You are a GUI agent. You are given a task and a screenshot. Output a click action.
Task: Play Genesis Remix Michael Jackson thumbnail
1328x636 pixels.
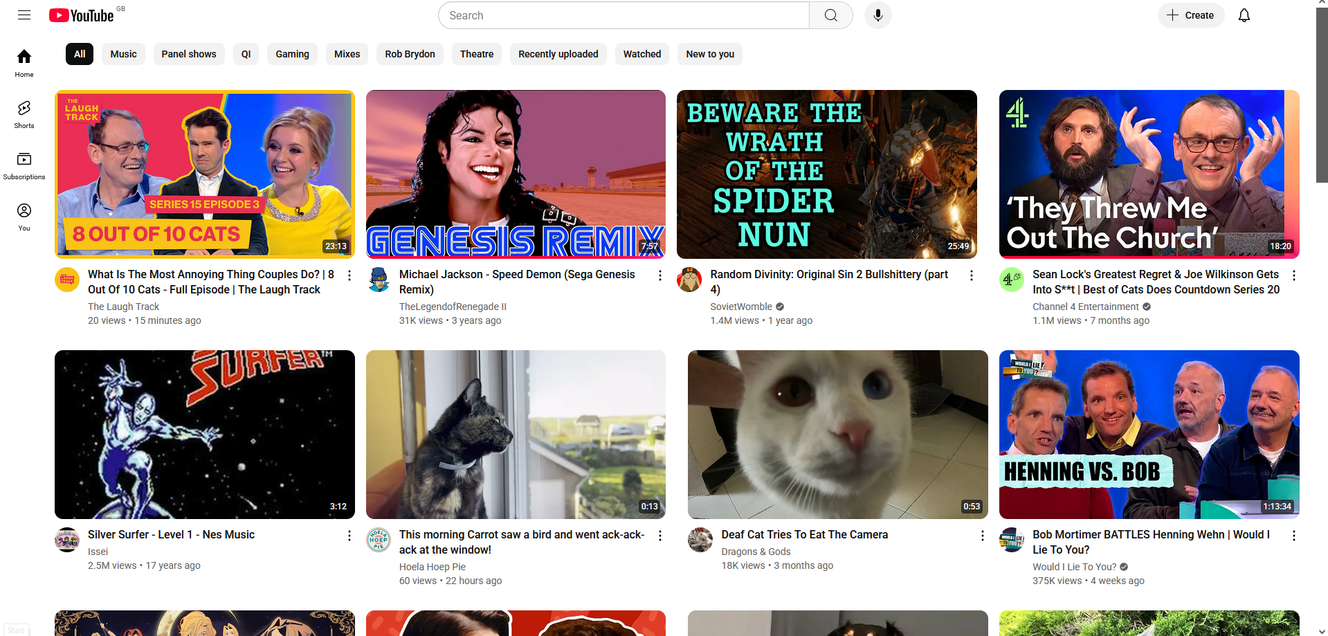pyautogui.click(x=516, y=174)
